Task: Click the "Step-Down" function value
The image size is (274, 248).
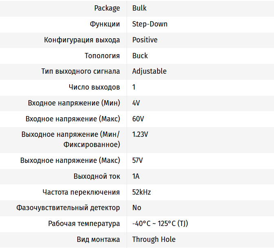Action: click(150, 24)
